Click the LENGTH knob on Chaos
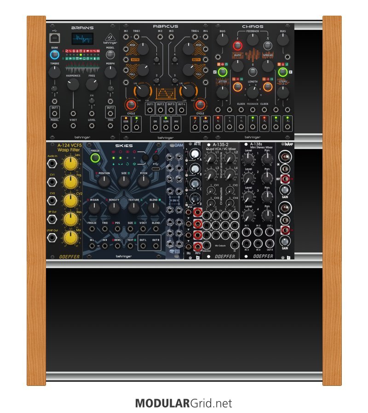This screenshot has height=413, width=368. click(253, 92)
